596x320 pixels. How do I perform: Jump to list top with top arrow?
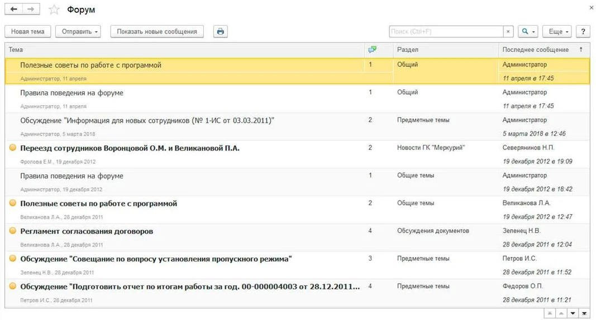click(x=550, y=314)
